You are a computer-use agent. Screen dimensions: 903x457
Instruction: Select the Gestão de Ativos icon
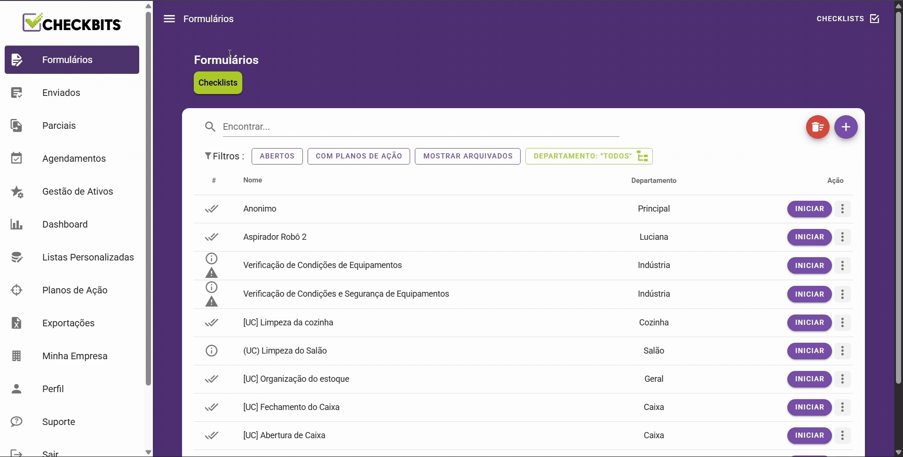[x=17, y=191]
